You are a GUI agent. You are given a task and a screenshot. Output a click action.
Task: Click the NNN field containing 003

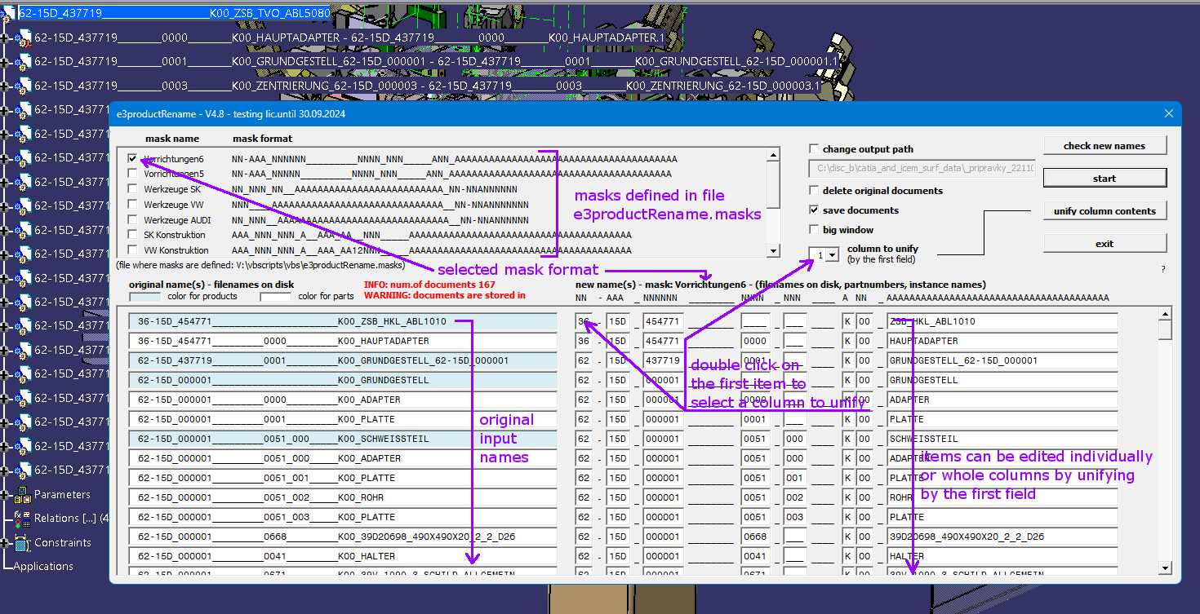[x=795, y=517]
